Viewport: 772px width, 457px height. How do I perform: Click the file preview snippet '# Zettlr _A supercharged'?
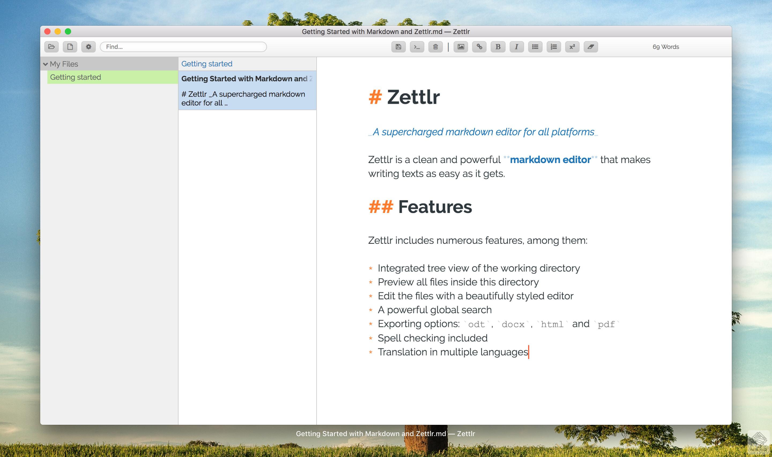pyautogui.click(x=243, y=98)
